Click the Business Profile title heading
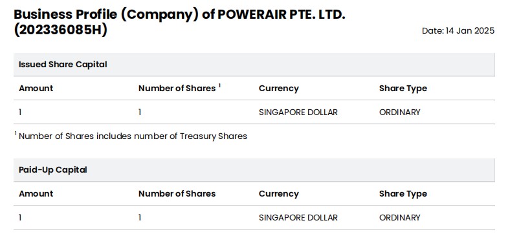510x236 pixels. tap(179, 22)
